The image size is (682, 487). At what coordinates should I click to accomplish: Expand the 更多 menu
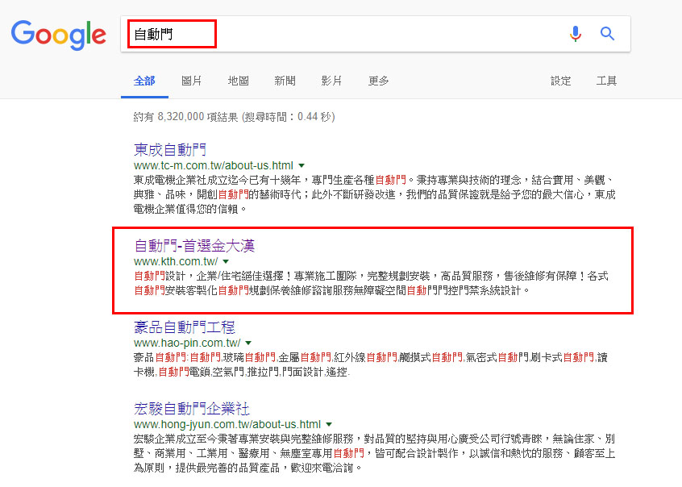pyautogui.click(x=378, y=81)
